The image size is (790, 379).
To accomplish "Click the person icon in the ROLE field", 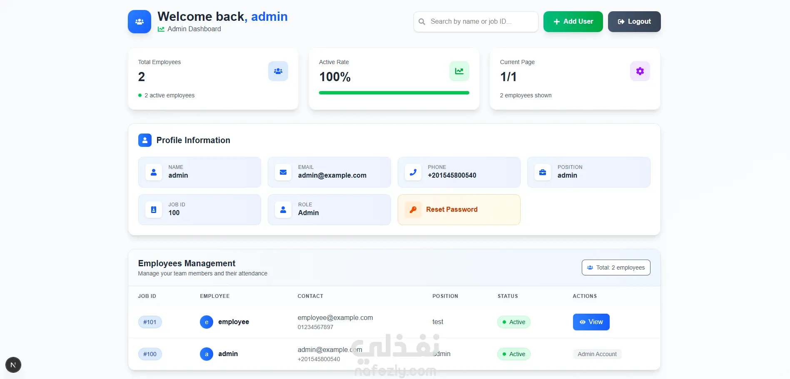I will (283, 210).
